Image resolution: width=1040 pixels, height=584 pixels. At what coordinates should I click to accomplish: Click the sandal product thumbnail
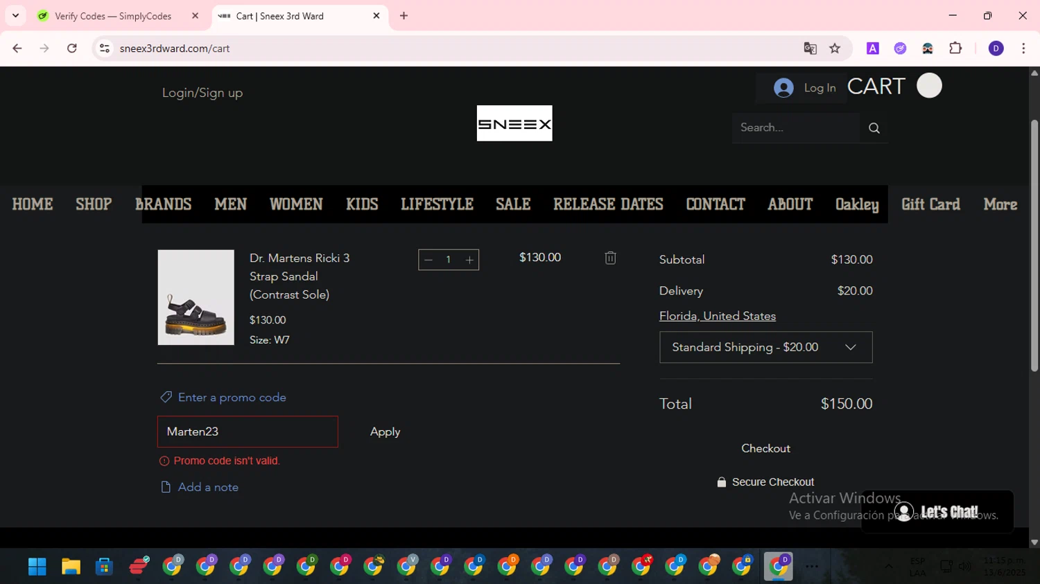[x=196, y=297]
